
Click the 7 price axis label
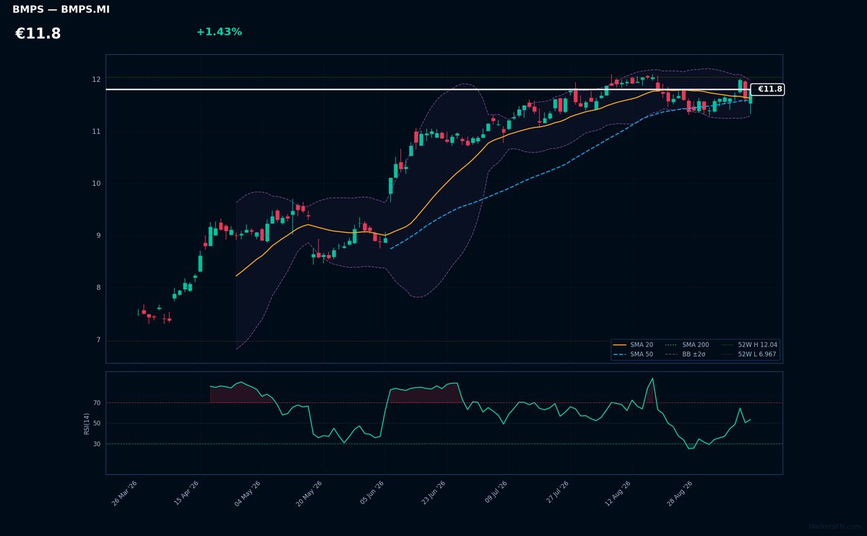tap(98, 340)
